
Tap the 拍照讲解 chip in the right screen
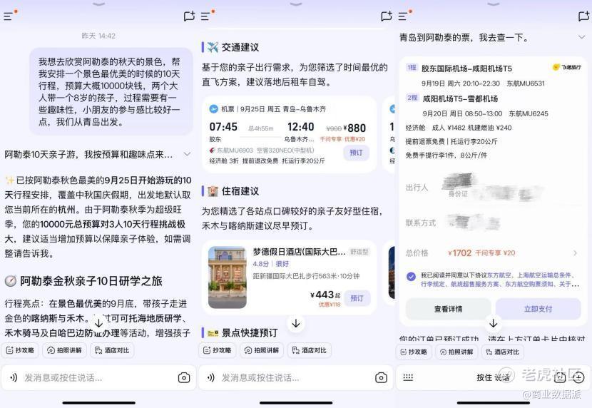[456, 352]
